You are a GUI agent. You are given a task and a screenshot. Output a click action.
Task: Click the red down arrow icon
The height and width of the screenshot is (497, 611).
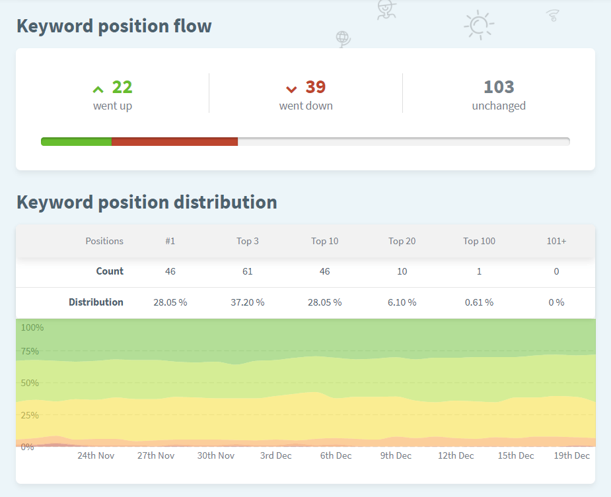point(291,89)
